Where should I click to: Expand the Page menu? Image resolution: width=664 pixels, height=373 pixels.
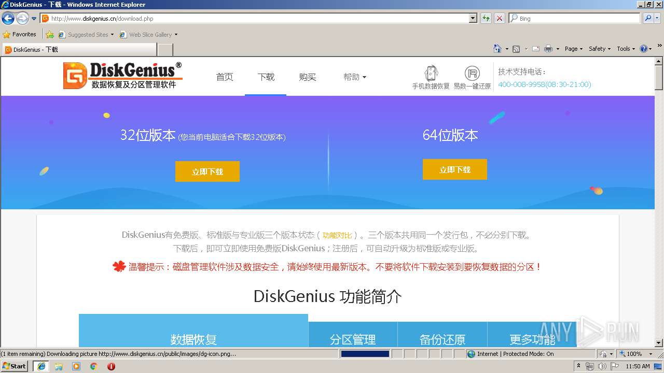pyautogui.click(x=573, y=49)
